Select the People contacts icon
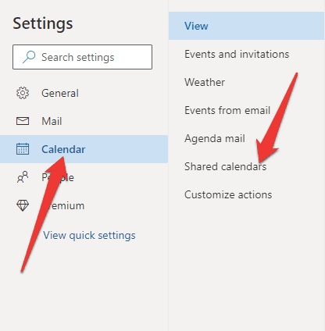The width and height of the screenshot is (325, 331). (x=23, y=177)
